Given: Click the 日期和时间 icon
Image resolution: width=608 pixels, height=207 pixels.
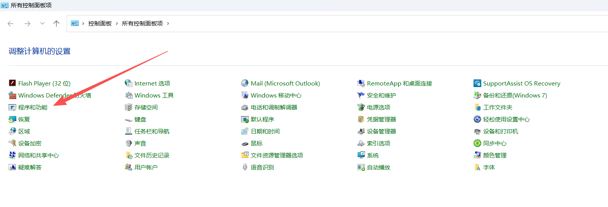Looking at the screenshot, I should click(x=245, y=131).
